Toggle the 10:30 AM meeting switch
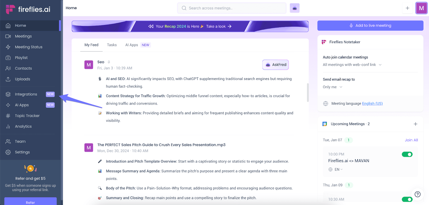 (407, 199)
